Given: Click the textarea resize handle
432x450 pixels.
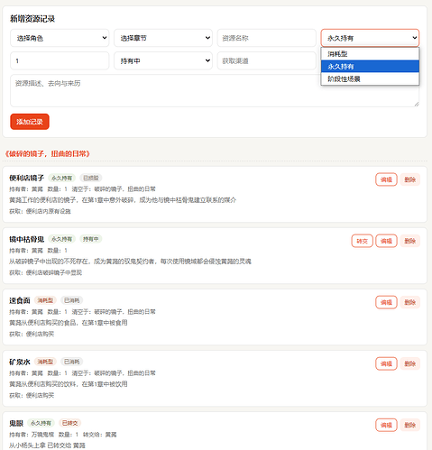Looking at the screenshot, I should tap(417, 104).
